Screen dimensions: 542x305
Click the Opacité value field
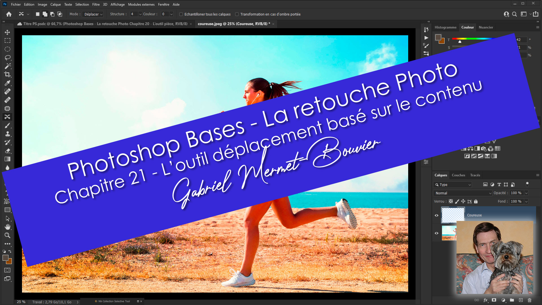pos(516,193)
